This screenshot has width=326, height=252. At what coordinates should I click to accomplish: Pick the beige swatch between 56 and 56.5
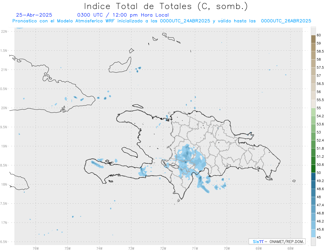point(313,88)
